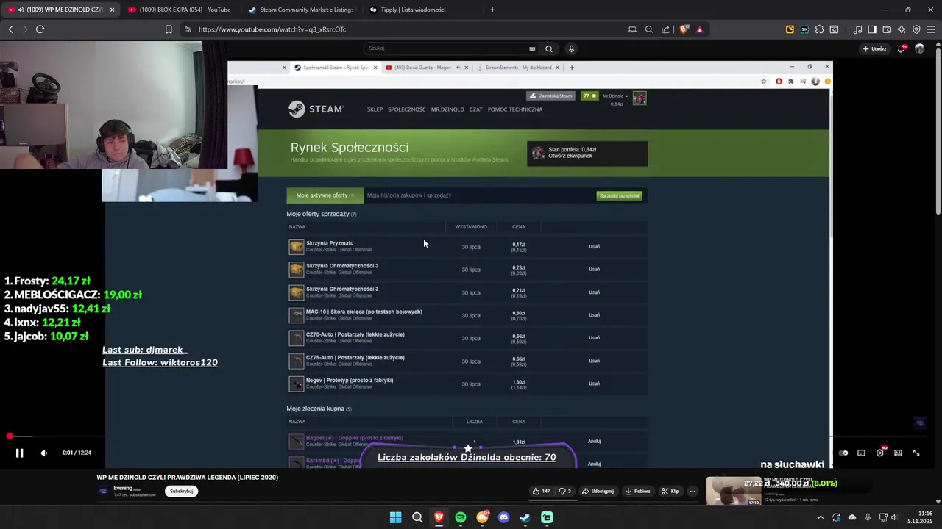Click the Pobierz download button
Screen dimensions: 942x529
(638, 492)
